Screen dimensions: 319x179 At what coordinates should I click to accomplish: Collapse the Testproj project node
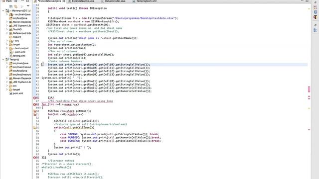click(x=3, y=60)
